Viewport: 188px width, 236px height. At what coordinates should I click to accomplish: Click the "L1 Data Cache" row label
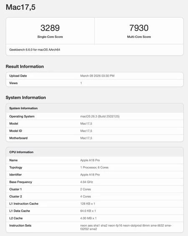coord(20,211)
